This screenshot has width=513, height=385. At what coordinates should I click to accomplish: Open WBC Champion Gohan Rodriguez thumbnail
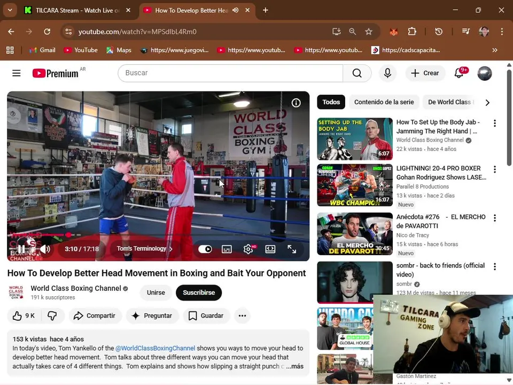(355, 186)
